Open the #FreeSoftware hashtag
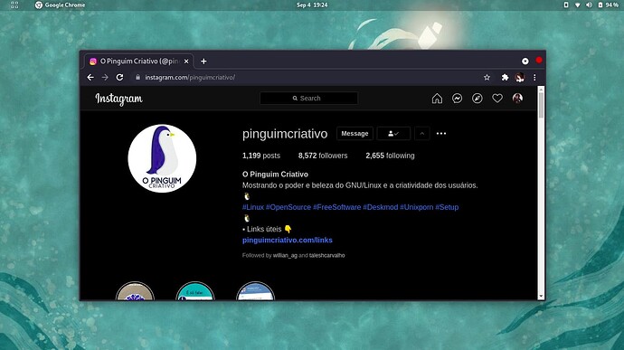624x350 pixels. pyautogui.click(x=336, y=207)
